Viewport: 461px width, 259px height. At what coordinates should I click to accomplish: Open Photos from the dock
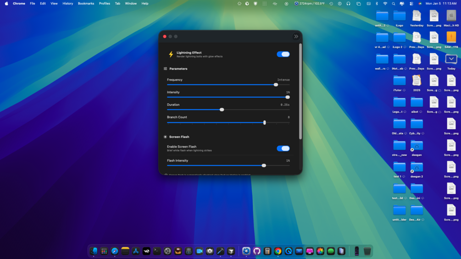(320, 251)
